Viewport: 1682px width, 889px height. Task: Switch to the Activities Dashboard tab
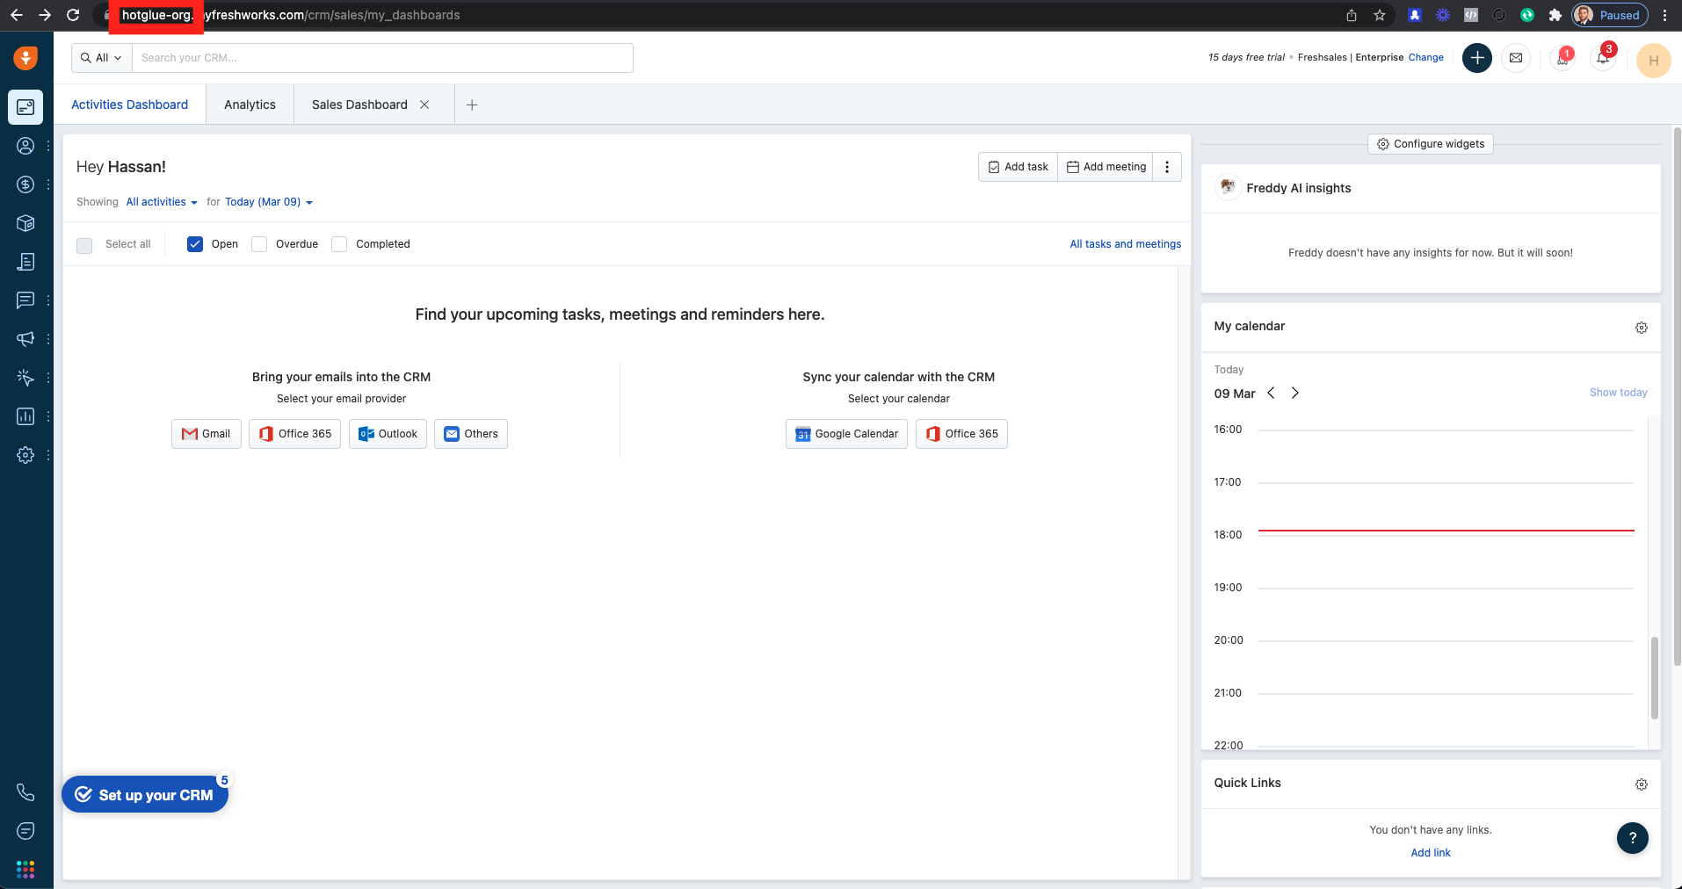click(130, 105)
